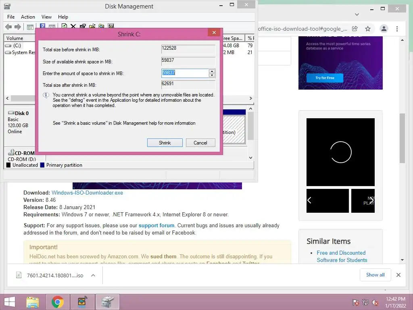This screenshot has height=310, width=413.
Task: Click the Refresh icon in Disk Management toolbar
Action: click(x=64, y=26)
